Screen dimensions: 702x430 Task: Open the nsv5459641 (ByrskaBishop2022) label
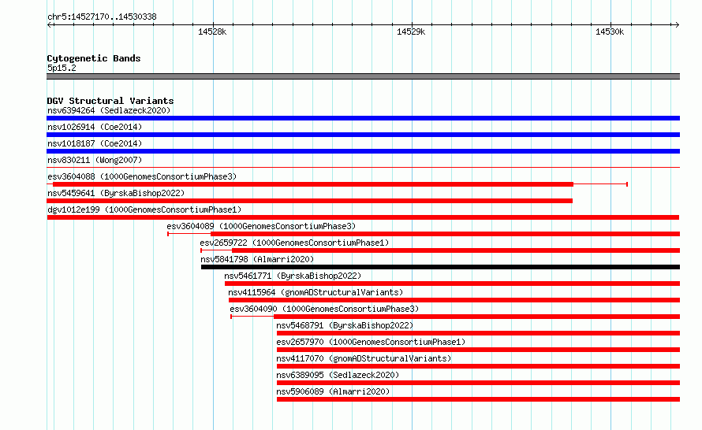pyautogui.click(x=116, y=193)
